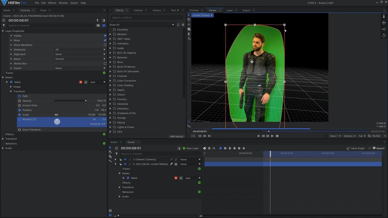Toggle the Mute checkbox in Layer Properties
The image size is (388, 218).
105,40
